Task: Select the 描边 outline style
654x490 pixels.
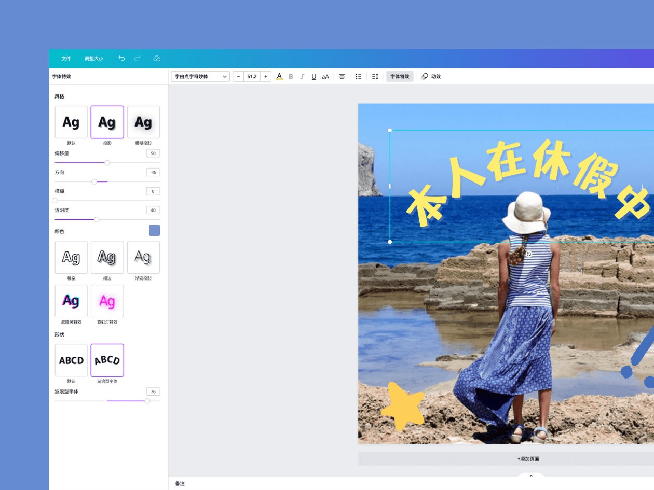Action: pyautogui.click(x=107, y=257)
